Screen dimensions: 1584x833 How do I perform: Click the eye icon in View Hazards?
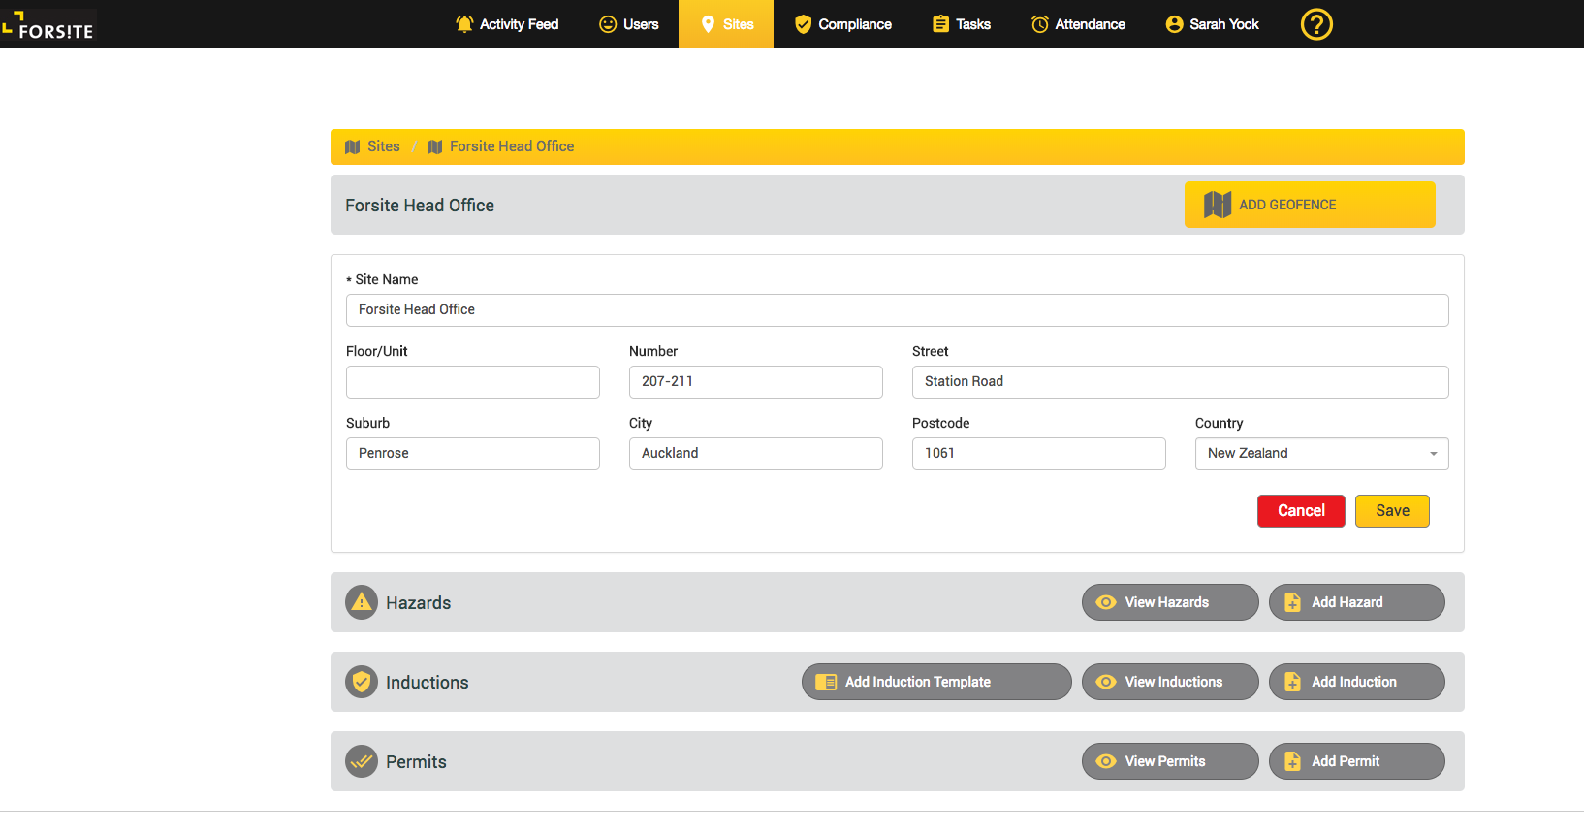[x=1106, y=602]
